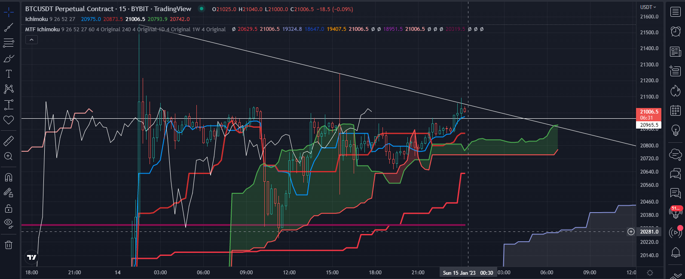Click the Sun 15 Jan '23 00:30 time label

[x=468, y=273]
